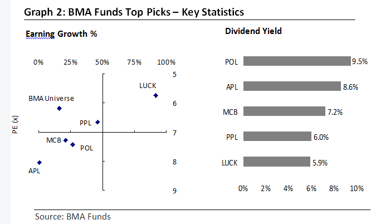This screenshot has width=371, height=224.
Task: Click the PPL scatter point marker
Action: point(97,122)
